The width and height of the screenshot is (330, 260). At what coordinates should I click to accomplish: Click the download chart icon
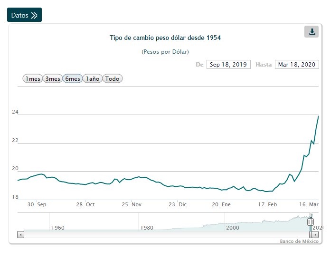click(x=311, y=32)
